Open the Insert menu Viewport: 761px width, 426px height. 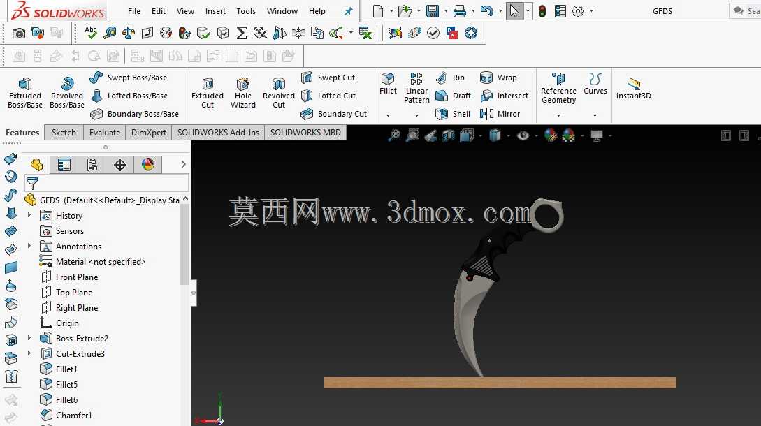pos(215,11)
